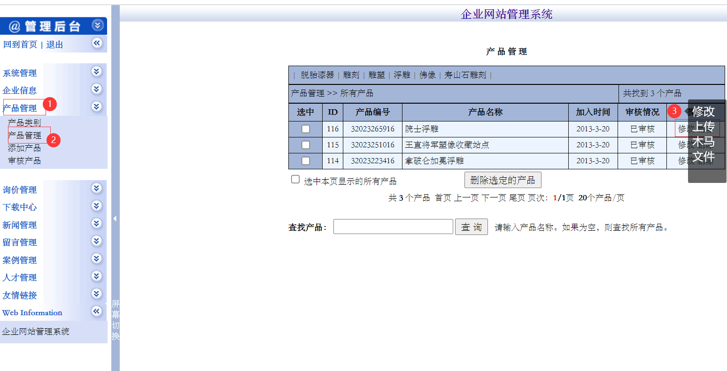Click the « collapse icon beside Web Information

pyautogui.click(x=96, y=311)
